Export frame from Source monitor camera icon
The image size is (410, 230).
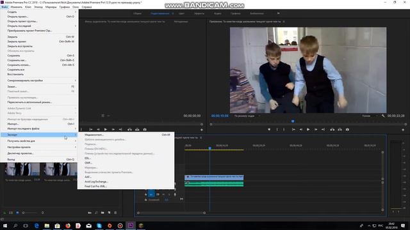(x=145, y=129)
